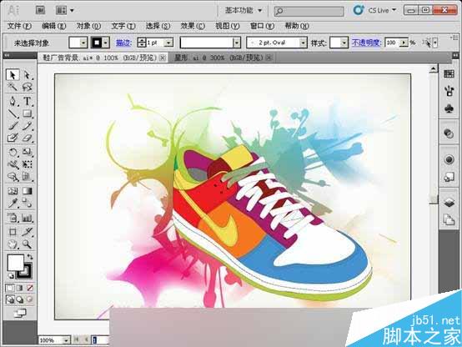This screenshot has height=347, width=462.
Task: Select the Rotate tool
Action: click(x=13, y=152)
